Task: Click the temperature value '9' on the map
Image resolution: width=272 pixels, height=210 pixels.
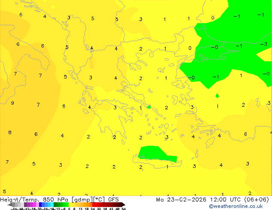Action: point(12,103)
